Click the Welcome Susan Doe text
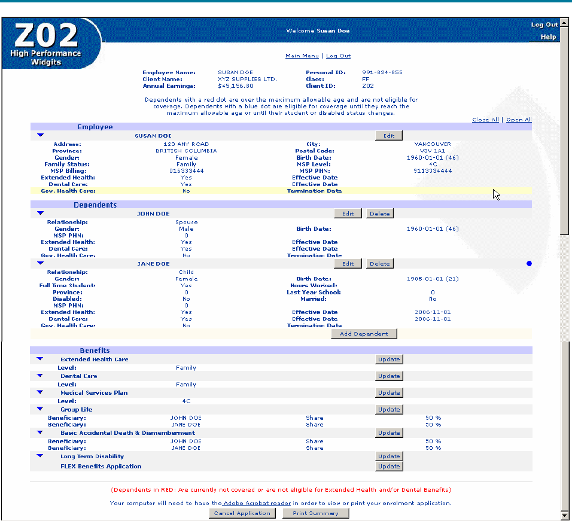 point(318,31)
